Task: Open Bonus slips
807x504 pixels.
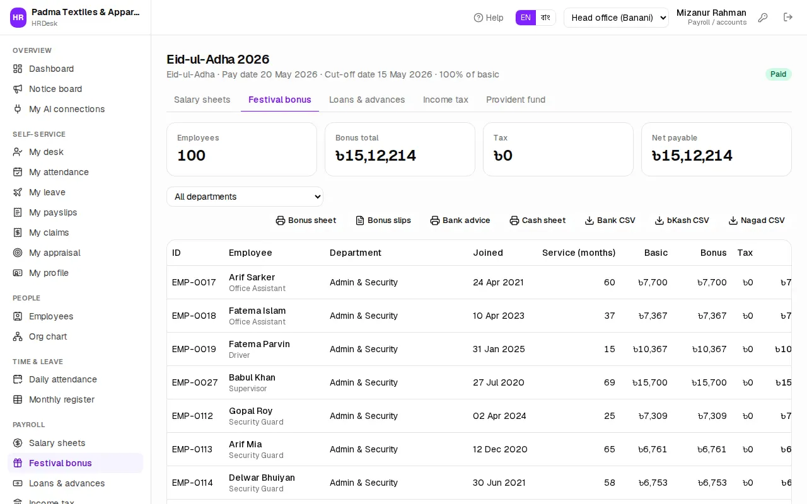Action: [x=383, y=220]
